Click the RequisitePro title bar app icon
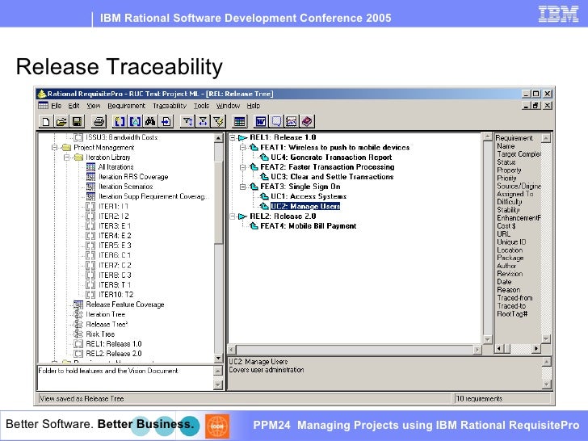Viewport: 588px width, 441px height. [42, 94]
